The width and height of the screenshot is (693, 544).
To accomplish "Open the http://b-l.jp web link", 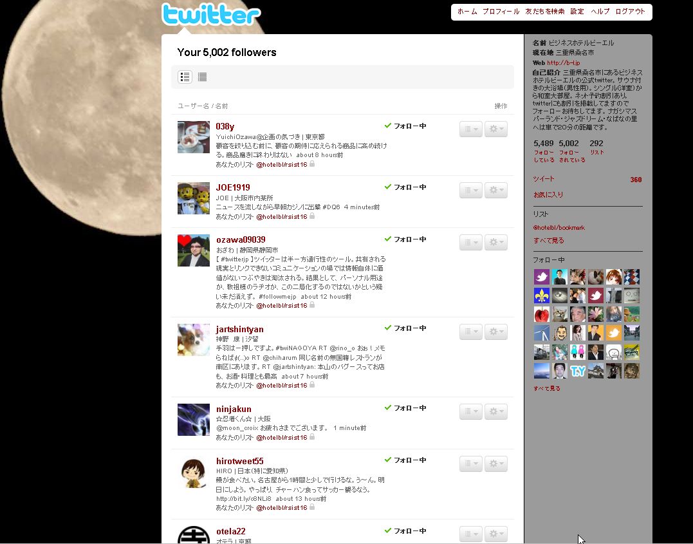I will tap(564, 63).
